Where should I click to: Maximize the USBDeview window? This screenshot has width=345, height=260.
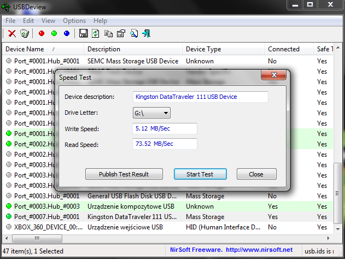tap(310, 5)
